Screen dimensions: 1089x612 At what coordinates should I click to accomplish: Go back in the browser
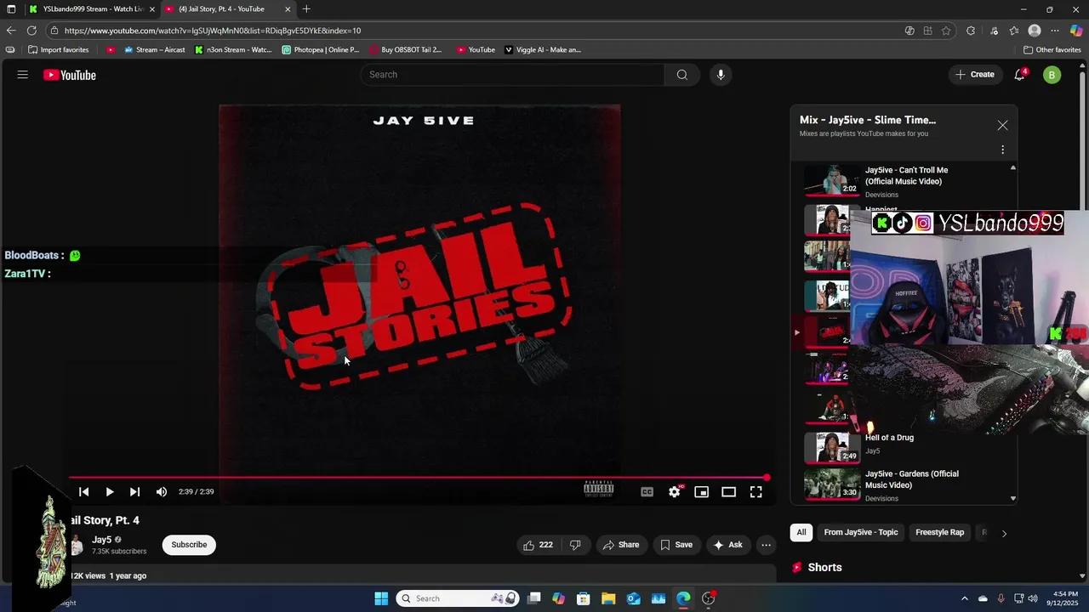11,31
